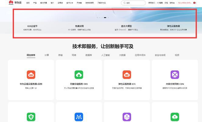The image size is (202, 122).
Task: Select the active fourth banner carousel dot
Action: pyautogui.click(x=105, y=18)
